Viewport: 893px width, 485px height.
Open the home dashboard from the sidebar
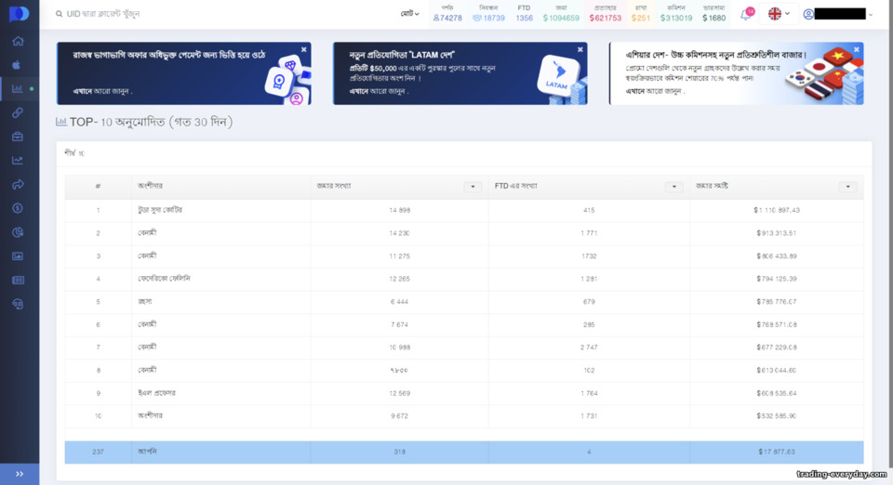coord(19,41)
